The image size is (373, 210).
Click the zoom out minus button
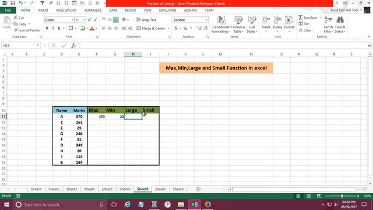[326, 196]
